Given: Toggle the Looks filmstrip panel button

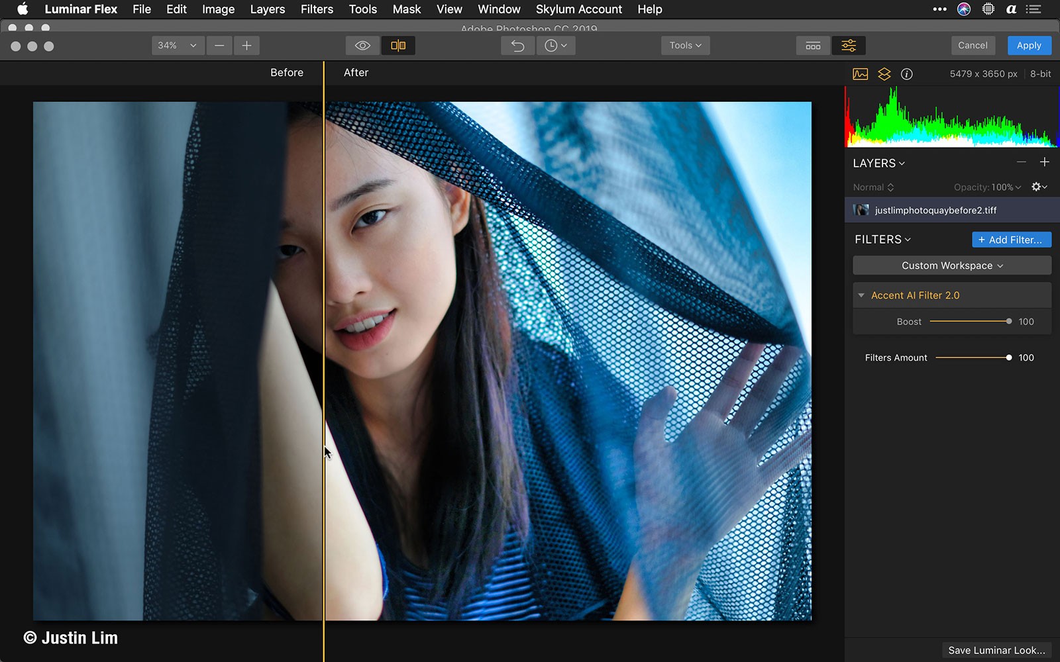Looking at the screenshot, I should point(813,46).
